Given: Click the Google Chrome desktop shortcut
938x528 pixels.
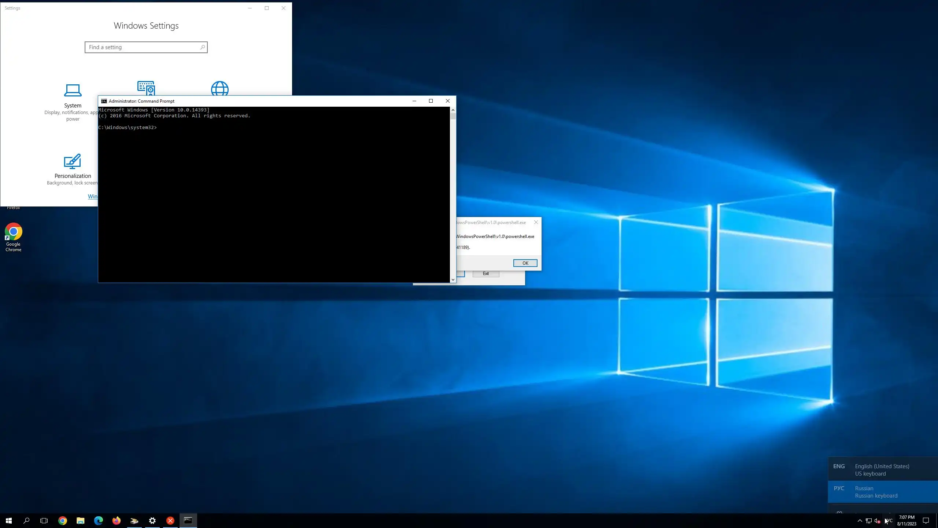Looking at the screenshot, I should [13, 237].
